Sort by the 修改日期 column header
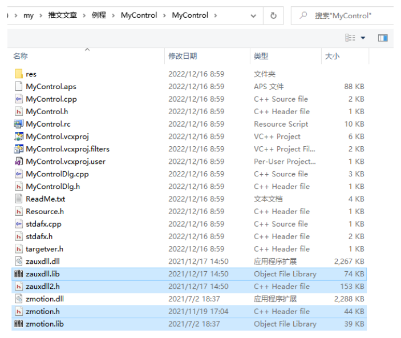The height and width of the screenshot is (338, 401). [183, 56]
